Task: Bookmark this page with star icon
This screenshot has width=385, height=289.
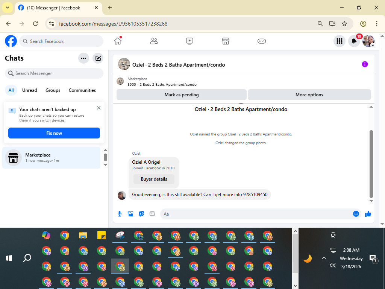Action: pos(344,24)
